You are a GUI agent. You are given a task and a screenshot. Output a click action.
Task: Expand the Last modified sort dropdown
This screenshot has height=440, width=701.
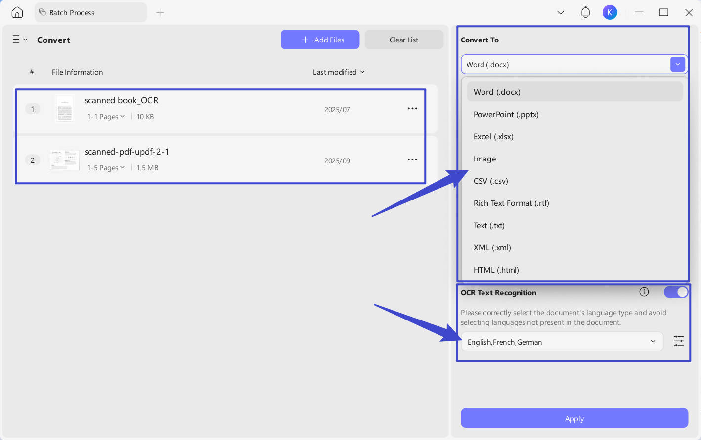[x=339, y=72]
